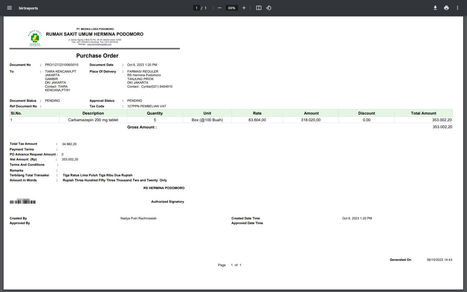Select the current page number field
Screen dimensions: 467x292
coord(196,8)
